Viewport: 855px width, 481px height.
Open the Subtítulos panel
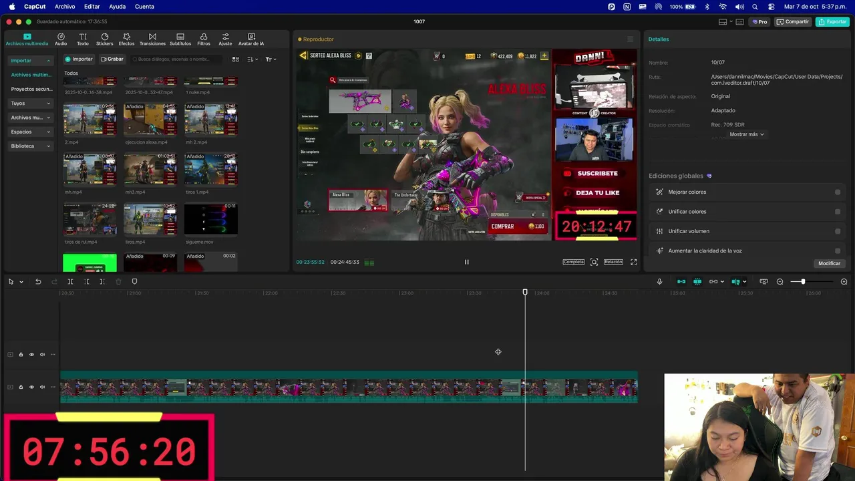(180, 39)
